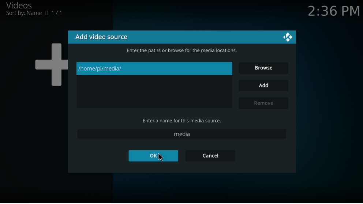Click the Videos heading

pyautogui.click(x=19, y=5)
